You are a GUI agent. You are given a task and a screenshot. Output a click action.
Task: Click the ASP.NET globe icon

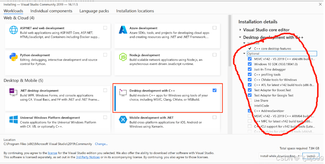(14, 30)
